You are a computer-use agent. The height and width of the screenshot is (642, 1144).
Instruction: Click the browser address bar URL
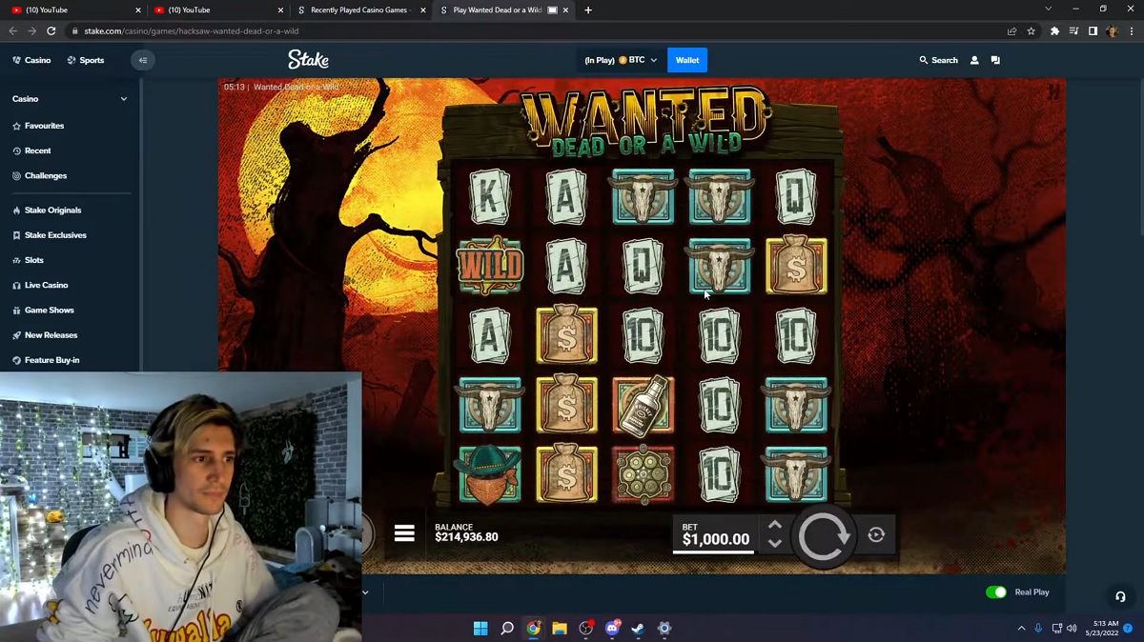191,31
